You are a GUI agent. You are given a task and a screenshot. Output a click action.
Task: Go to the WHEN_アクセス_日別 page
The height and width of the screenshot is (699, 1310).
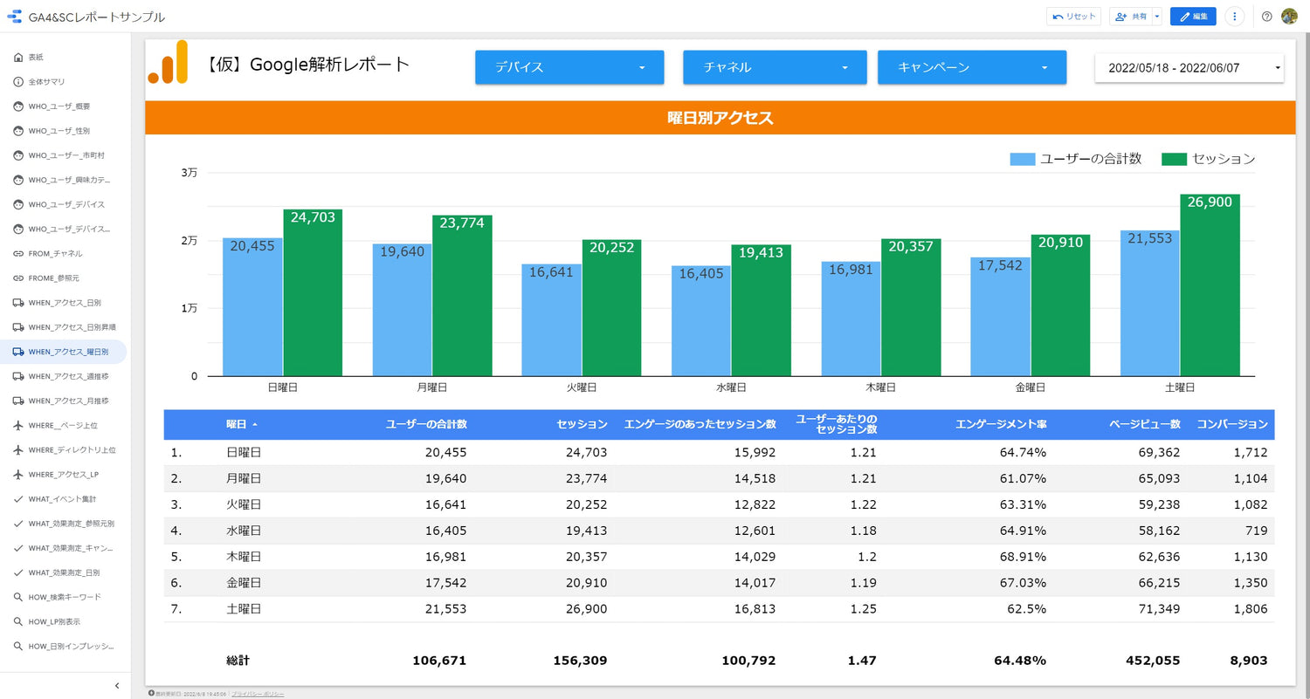(65, 303)
